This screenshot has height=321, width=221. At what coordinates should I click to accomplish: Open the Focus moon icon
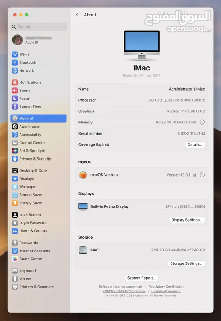coord(15,99)
